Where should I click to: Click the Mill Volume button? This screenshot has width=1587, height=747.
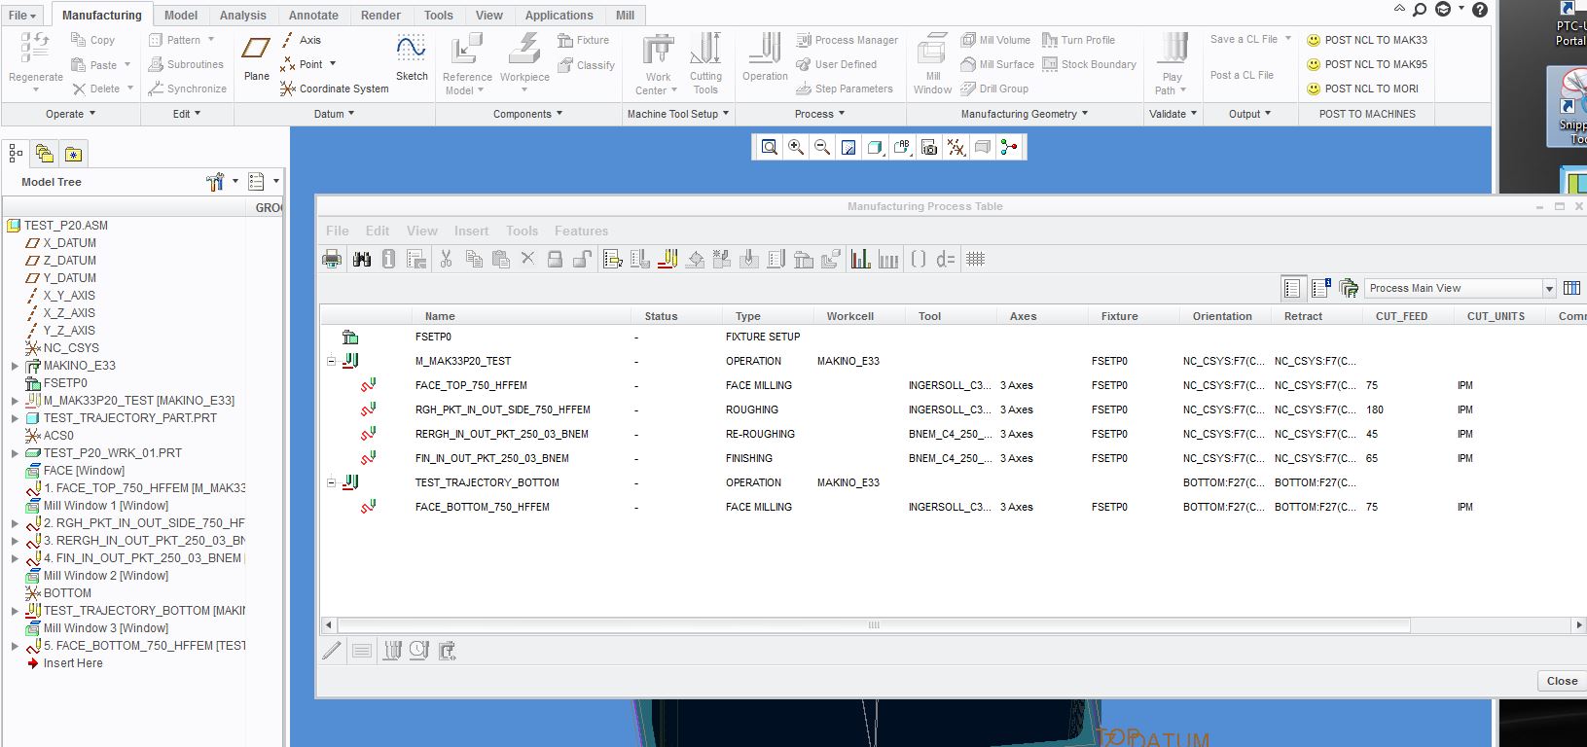point(995,40)
